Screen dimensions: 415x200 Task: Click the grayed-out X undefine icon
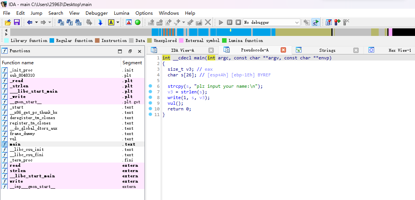[208, 22]
